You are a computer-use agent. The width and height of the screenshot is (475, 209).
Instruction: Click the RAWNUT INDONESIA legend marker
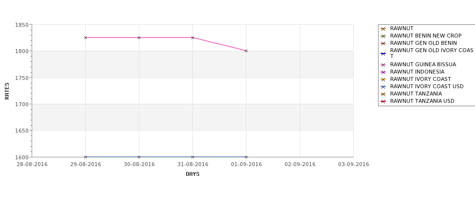pos(383,72)
